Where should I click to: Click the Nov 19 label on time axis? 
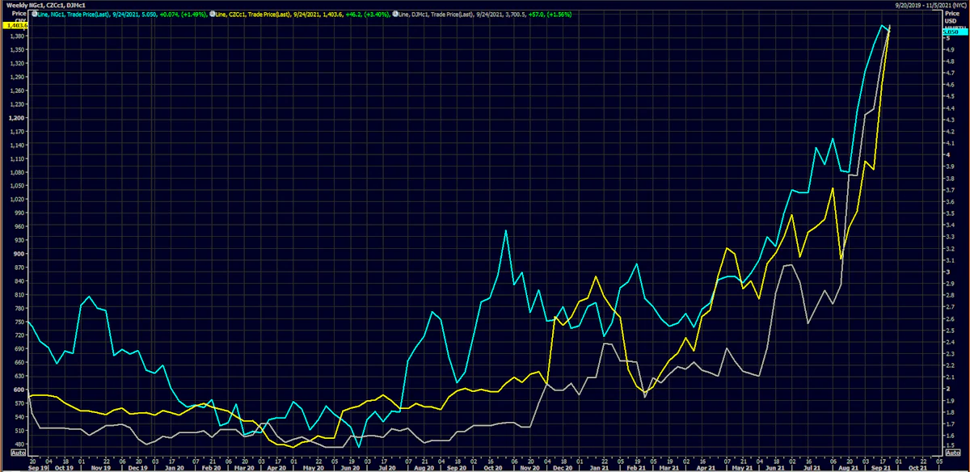[x=101, y=467]
